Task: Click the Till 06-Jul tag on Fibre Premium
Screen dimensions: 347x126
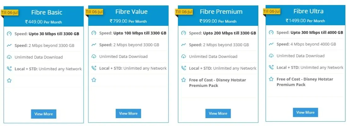Action: (184, 12)
